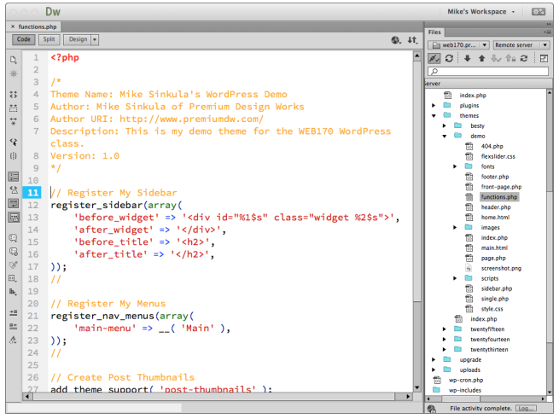Toggle the connection to the remote server
This screenshot has height=419, width=559.
coord(434,58)
